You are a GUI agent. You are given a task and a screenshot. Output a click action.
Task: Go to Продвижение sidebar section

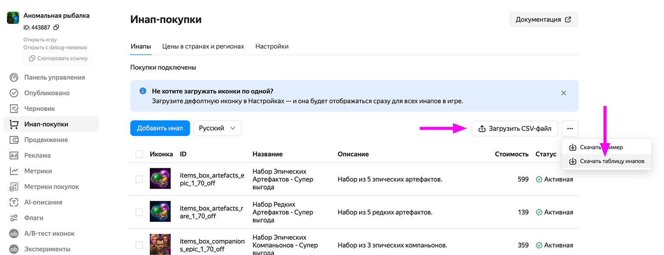46,140
